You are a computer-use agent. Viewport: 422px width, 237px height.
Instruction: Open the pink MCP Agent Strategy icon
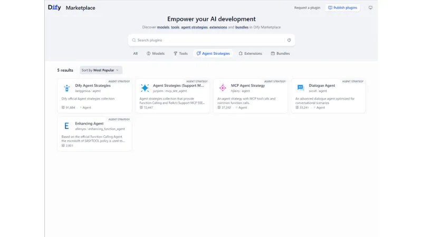223,88
